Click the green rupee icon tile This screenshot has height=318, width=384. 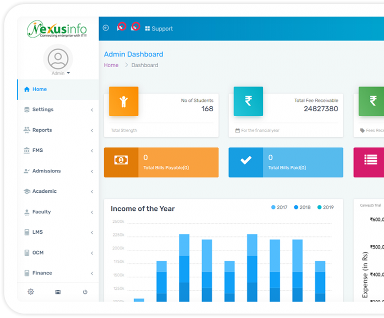click(371, 101)
